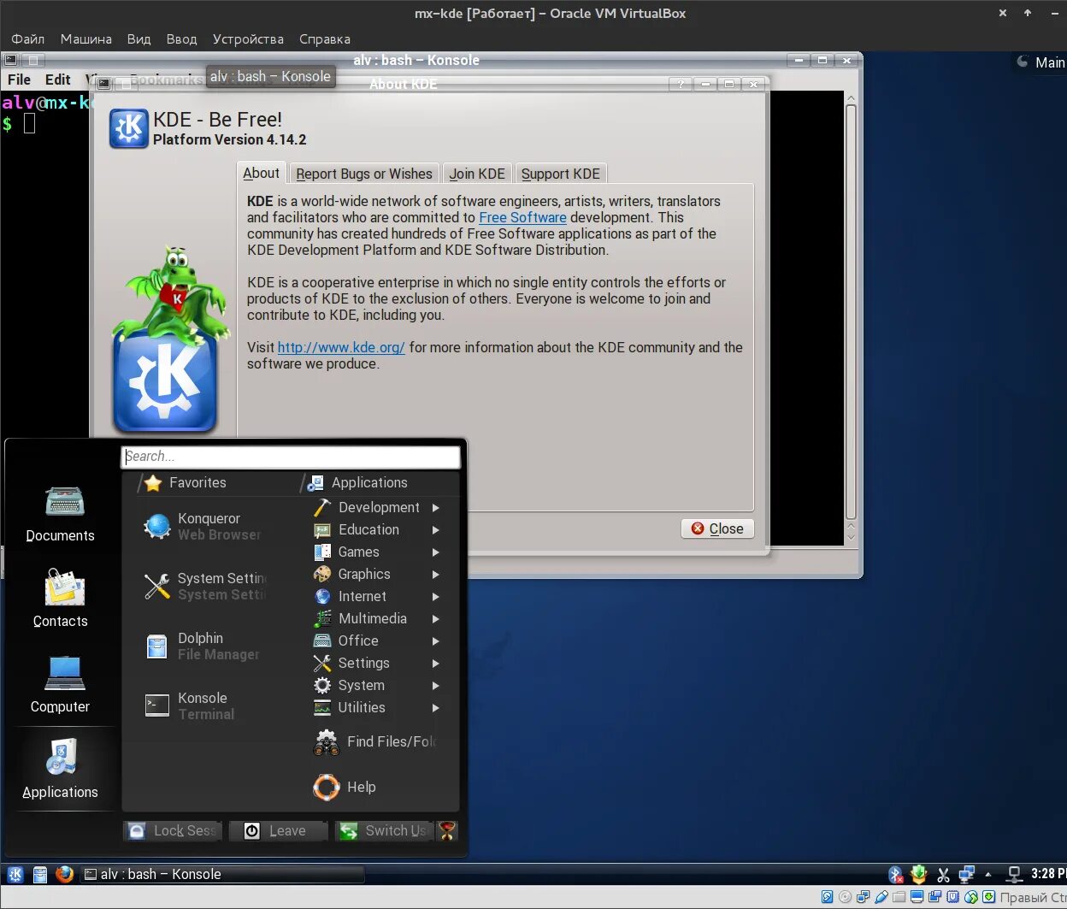Open the http://www.kde.org/ link
The image size is (1067, 909).
341,347
